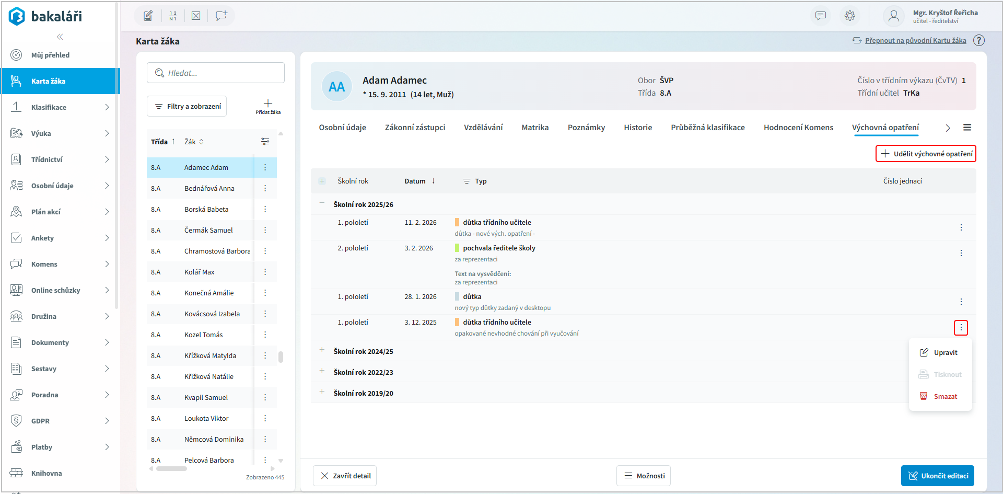
Task: Follow the Přepnout na původní Kartu žáka link
Action: (915, 40)
